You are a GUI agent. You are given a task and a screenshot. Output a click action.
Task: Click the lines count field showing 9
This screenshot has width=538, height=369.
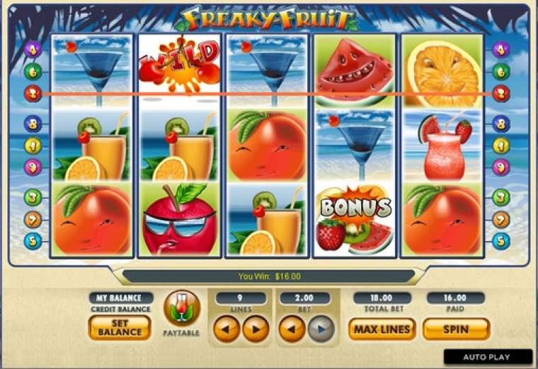(241, 298)
